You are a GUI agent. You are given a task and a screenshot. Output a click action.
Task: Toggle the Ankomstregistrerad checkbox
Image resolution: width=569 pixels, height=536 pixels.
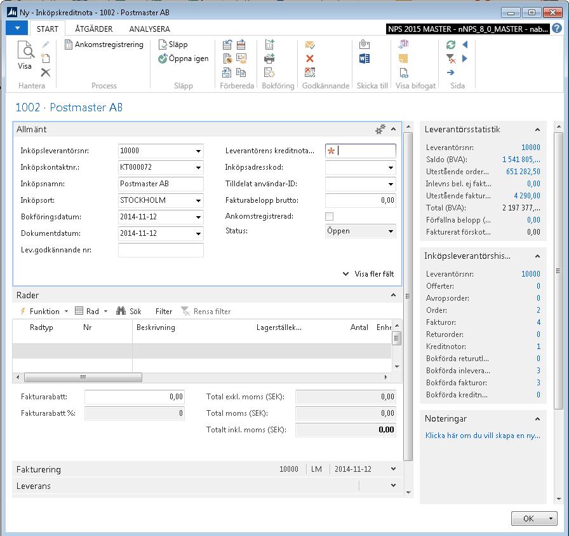[x=329, y=216]
